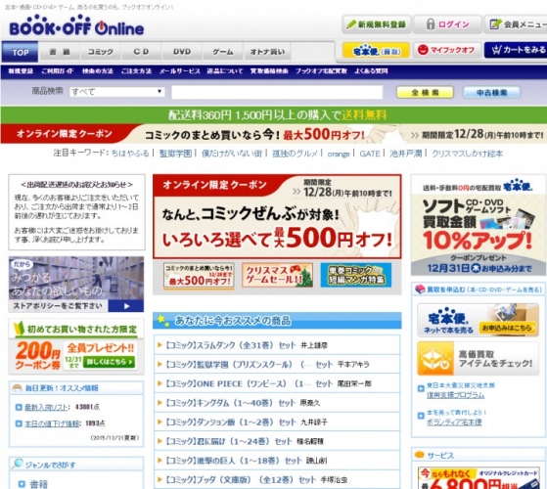Open keyword link 監獄学園
This screenshot has height=489, width=547.
(x=175, y=154)
